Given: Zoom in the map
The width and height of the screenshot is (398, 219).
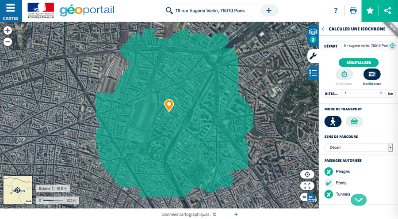Looking at the screenshot, I should pyautogui.click(x=8, y=30).
